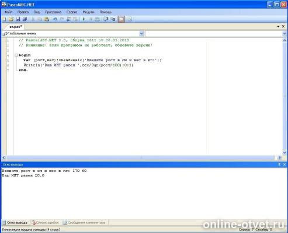The height and width of the screenshot is (233, 288).
Task: Run the program with green arrow
Action: click(84, 19)
